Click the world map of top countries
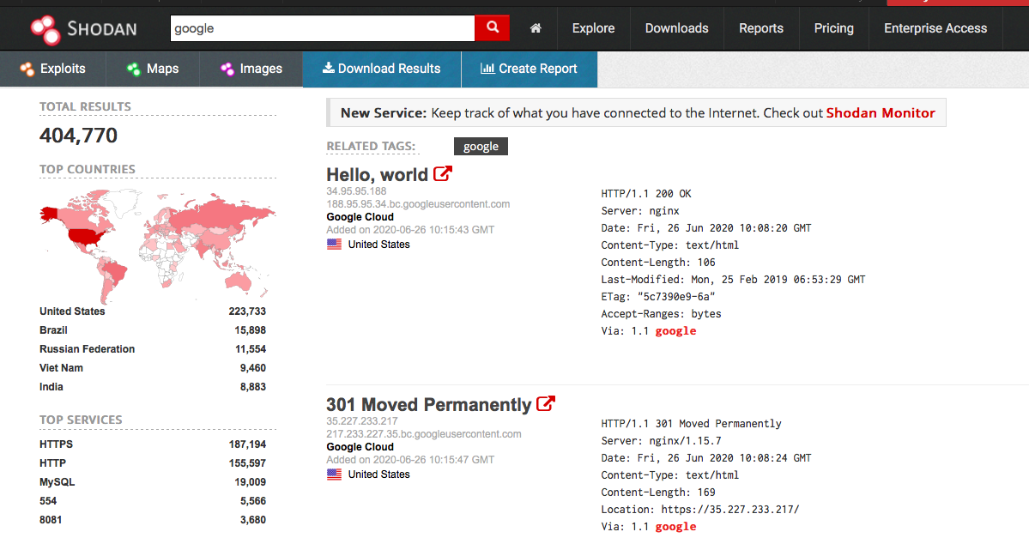 (158, 246)
